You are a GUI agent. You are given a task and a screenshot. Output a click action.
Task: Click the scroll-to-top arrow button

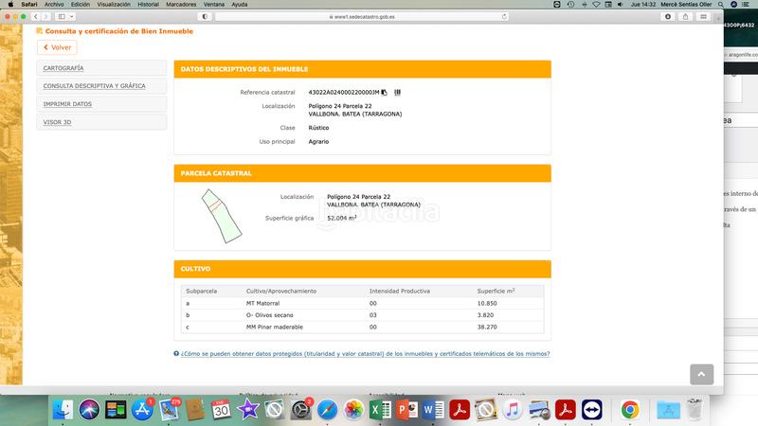point(701,374)
